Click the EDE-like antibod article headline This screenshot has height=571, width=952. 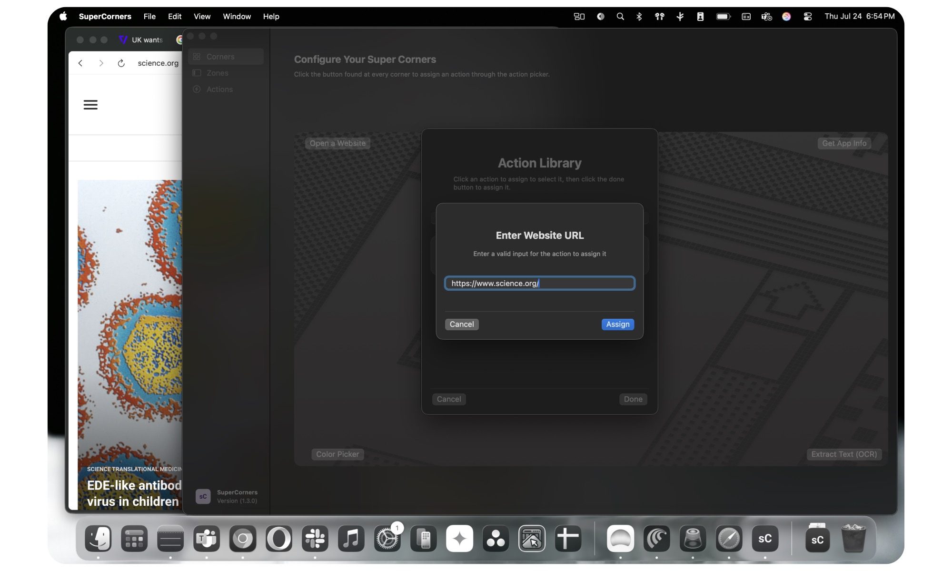point(134,493)
